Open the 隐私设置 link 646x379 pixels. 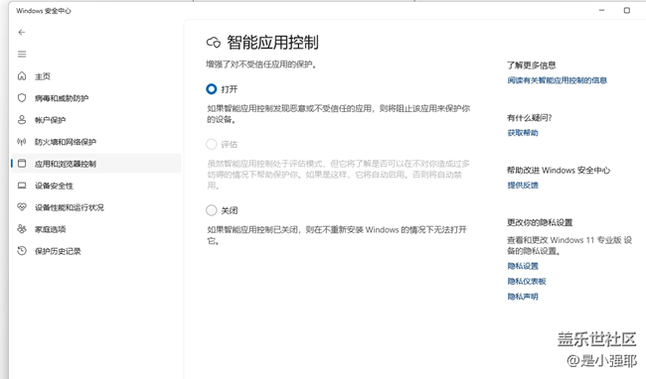(523, 266)
